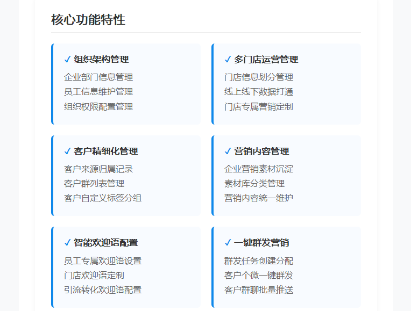Click the 组织架构管理 card title

coord(101,60)
